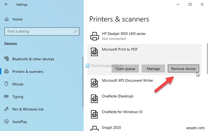The width and height of the screenshot is (208, 131).
Task: Open AutoPlay settings
Action: (20, 122)
